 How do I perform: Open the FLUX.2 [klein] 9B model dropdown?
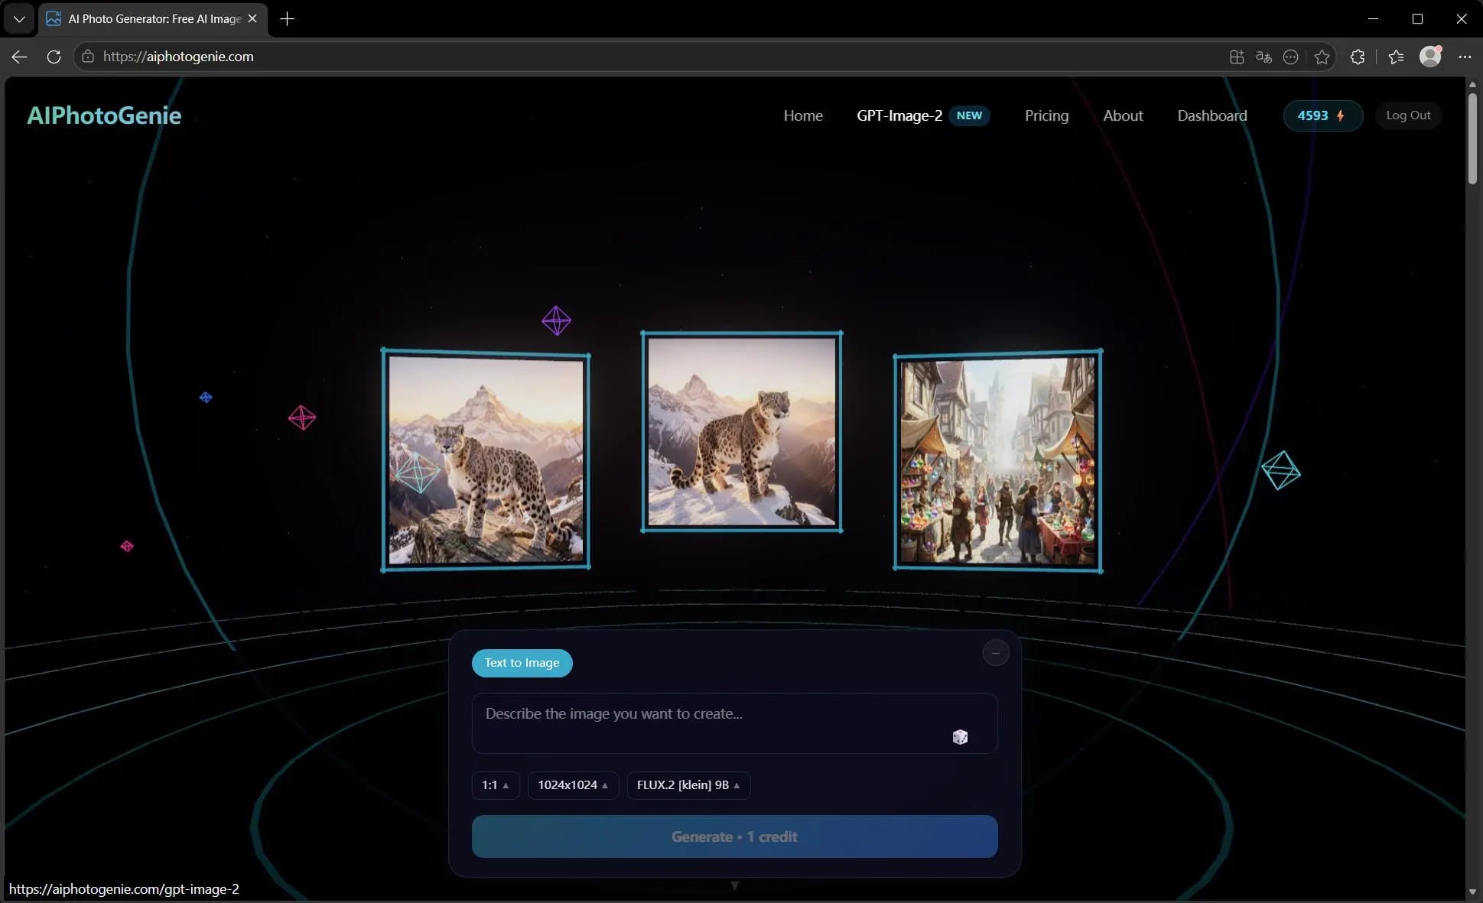pyautogui.click(x=688, y=785)
